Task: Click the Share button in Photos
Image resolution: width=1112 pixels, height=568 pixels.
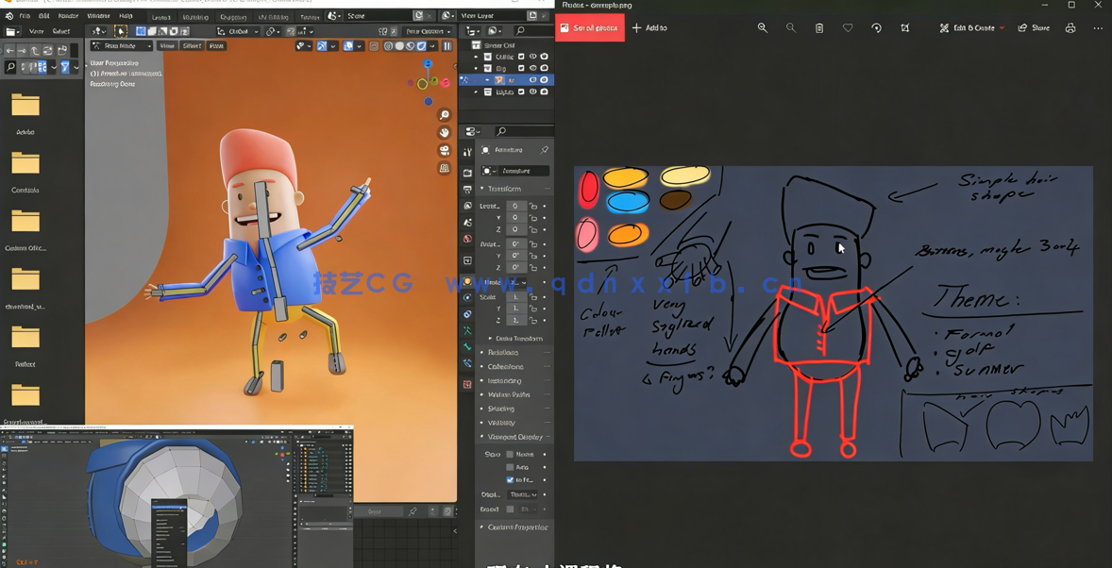Action: [1034, 28]
